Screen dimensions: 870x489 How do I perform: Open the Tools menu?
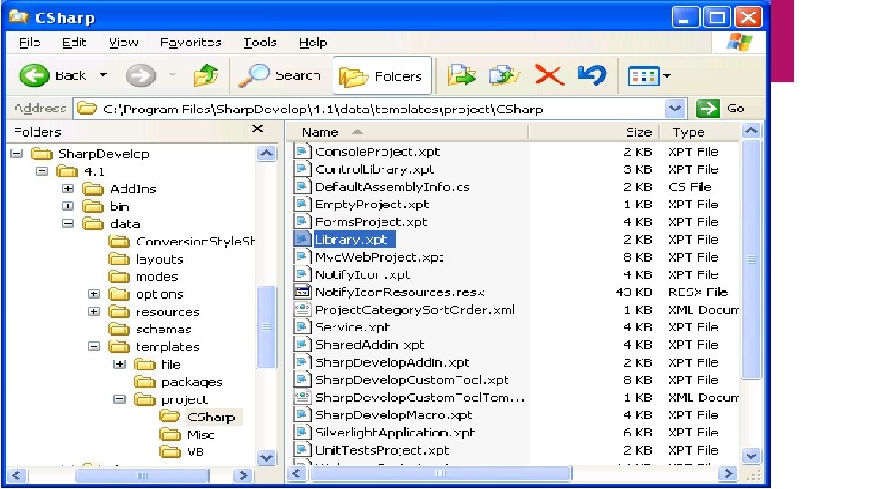pyautogui.click(x=260, y=43)
